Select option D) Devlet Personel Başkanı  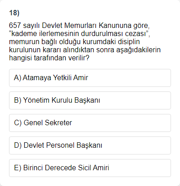90,145
